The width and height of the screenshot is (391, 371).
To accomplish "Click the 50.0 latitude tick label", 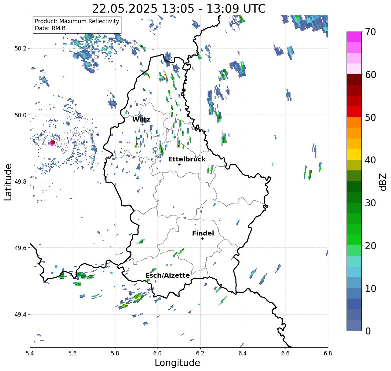I will (21, 115).
